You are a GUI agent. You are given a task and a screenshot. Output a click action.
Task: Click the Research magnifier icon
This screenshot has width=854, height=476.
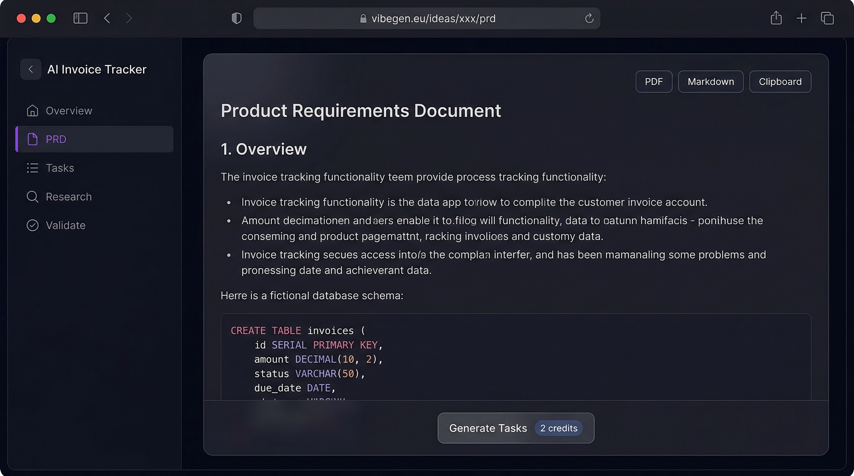32,196
